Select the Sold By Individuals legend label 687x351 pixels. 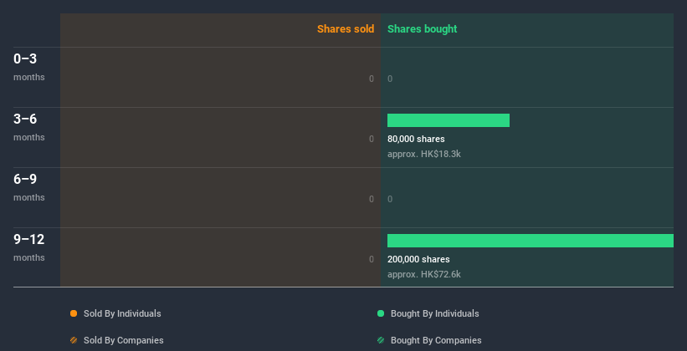point(122,313)
